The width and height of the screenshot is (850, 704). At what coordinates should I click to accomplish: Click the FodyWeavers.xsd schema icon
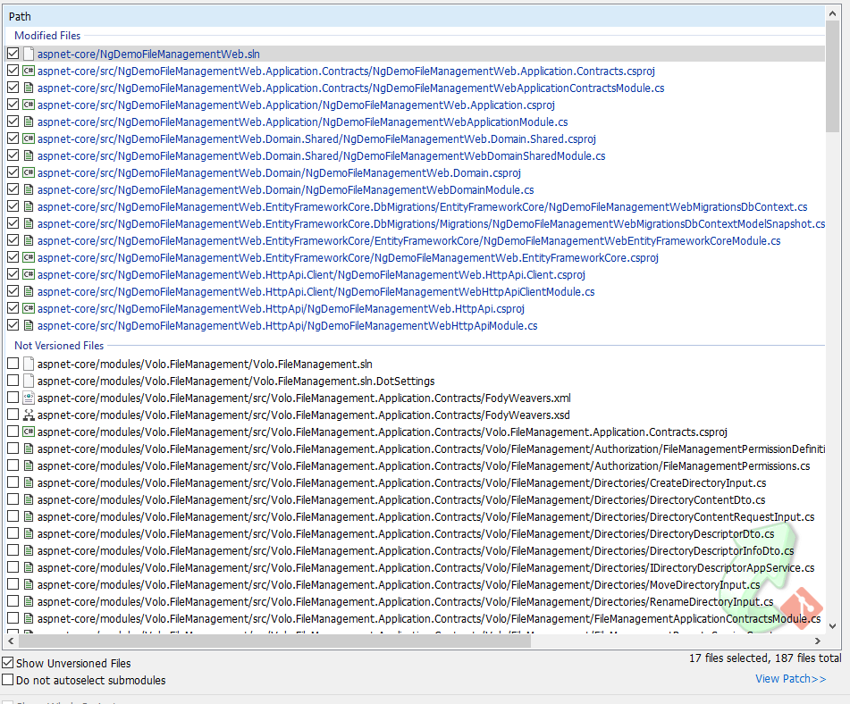[28, 415]
